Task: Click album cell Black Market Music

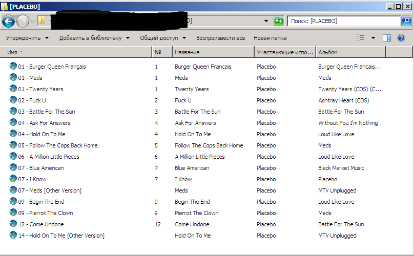Action: point(341,168)
